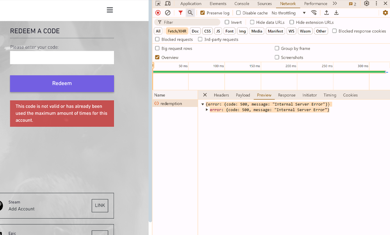Open DevTools settings gear icon

[367, 4]
